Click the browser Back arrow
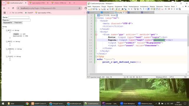Screen dimensions: 189x106 (x=4, y=8)
